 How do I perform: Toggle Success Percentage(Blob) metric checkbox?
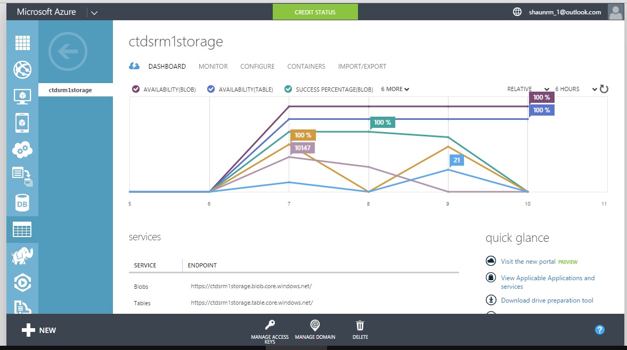(288, 89)
